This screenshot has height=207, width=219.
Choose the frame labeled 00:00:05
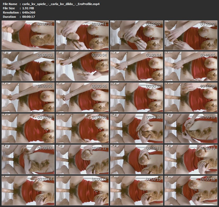pos(191,66)
